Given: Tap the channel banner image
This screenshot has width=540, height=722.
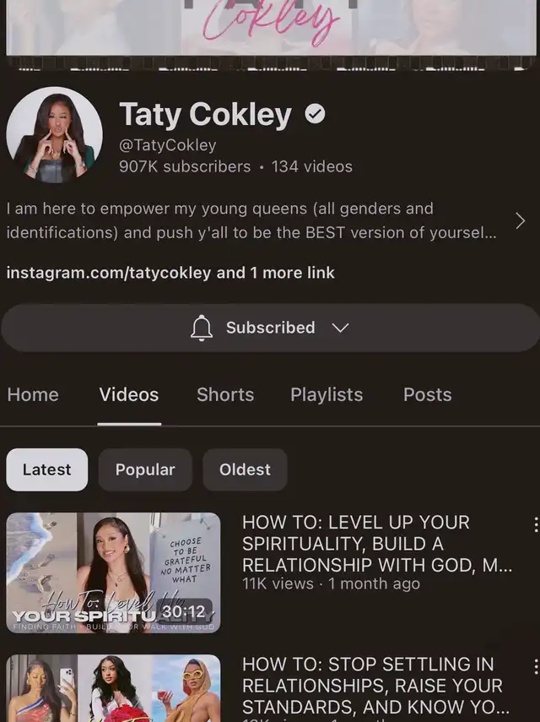Looking at the screenshot, I should point(271,28).
